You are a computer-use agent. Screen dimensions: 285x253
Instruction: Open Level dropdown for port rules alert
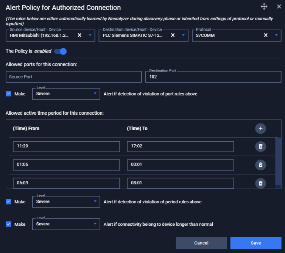pyautogui.click(x=66, y=94)
